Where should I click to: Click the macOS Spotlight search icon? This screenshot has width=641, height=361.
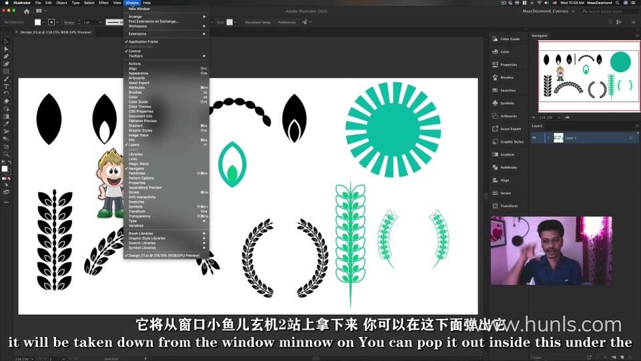pos(617,3)
